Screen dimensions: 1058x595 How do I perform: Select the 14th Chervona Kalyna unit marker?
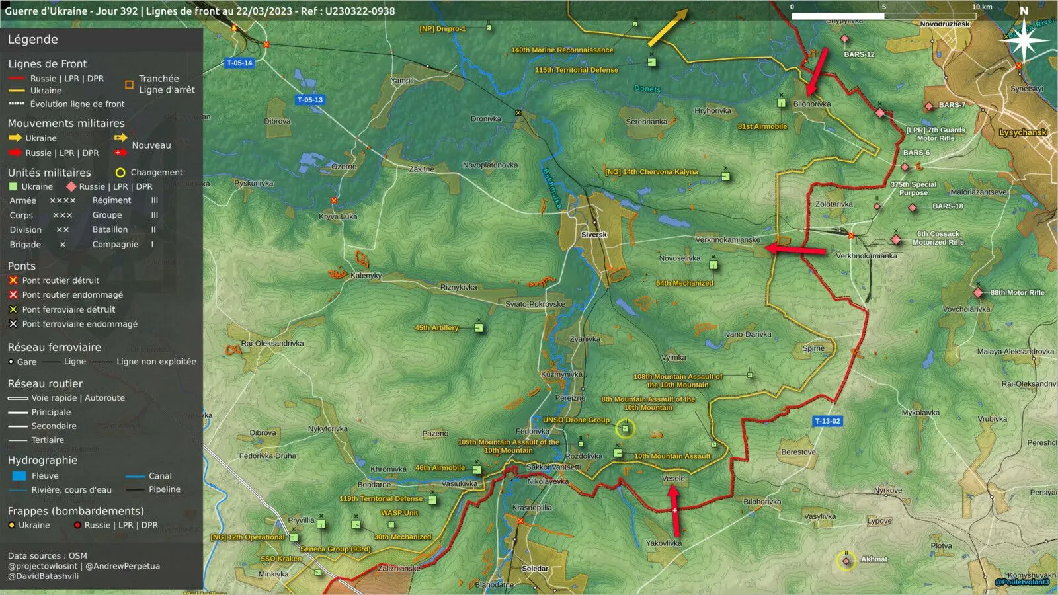[x=725, y=176]
